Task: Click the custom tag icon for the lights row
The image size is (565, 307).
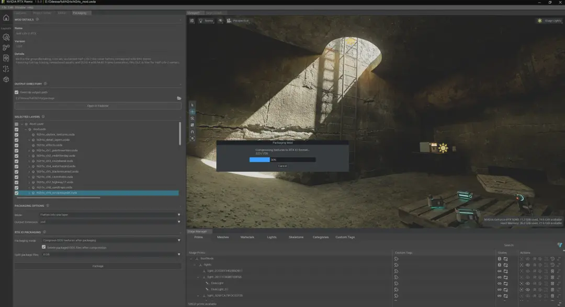Action: click(397, 265)
